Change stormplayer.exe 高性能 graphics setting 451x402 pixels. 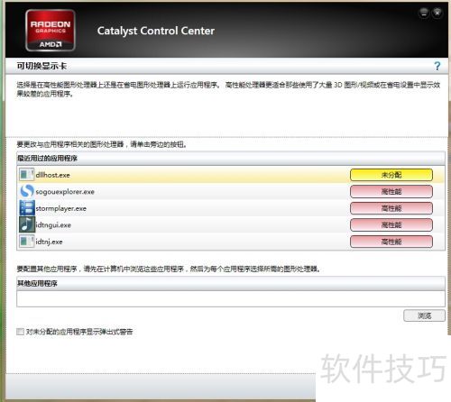[x=391, y=208]
